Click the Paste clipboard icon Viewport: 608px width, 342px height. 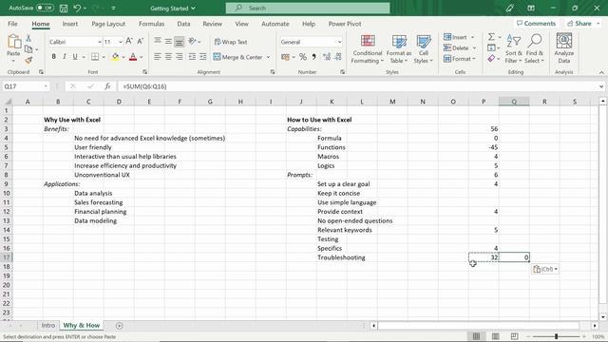tap(13, 42)
